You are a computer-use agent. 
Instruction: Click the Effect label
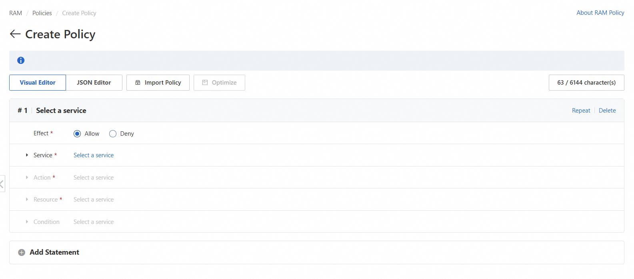pyautogui.click(x=41, y=133)
